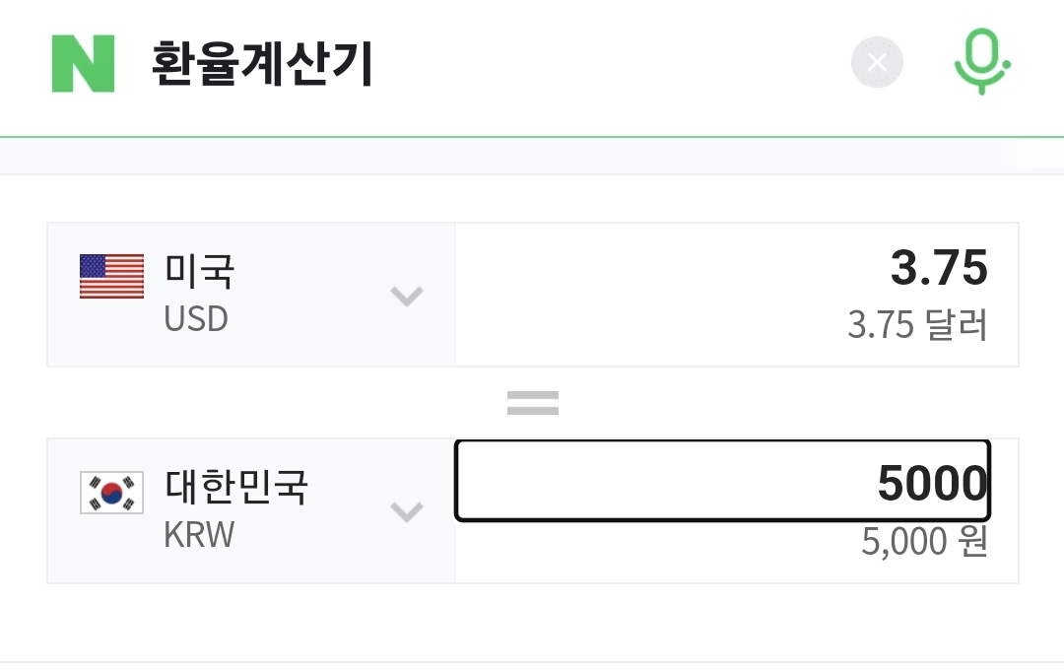Screen dimensions: 1064x670
Task: Expand the USD currency dropdown chevron
Action: pyautogui.click(x=407, y=295)
